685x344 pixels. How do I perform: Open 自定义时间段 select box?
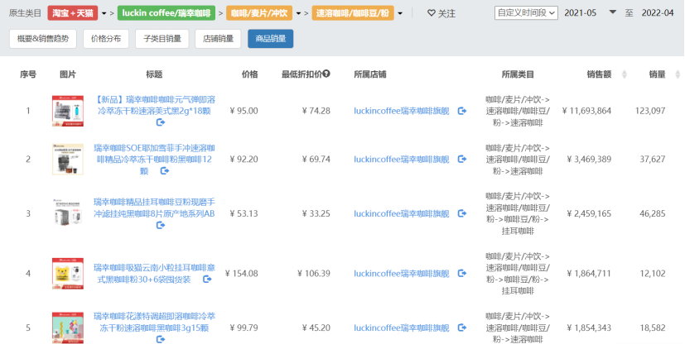tap(526, 13)
